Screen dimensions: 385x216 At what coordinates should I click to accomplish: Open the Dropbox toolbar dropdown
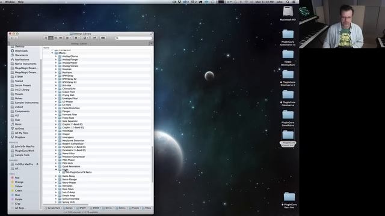(85, 38)
